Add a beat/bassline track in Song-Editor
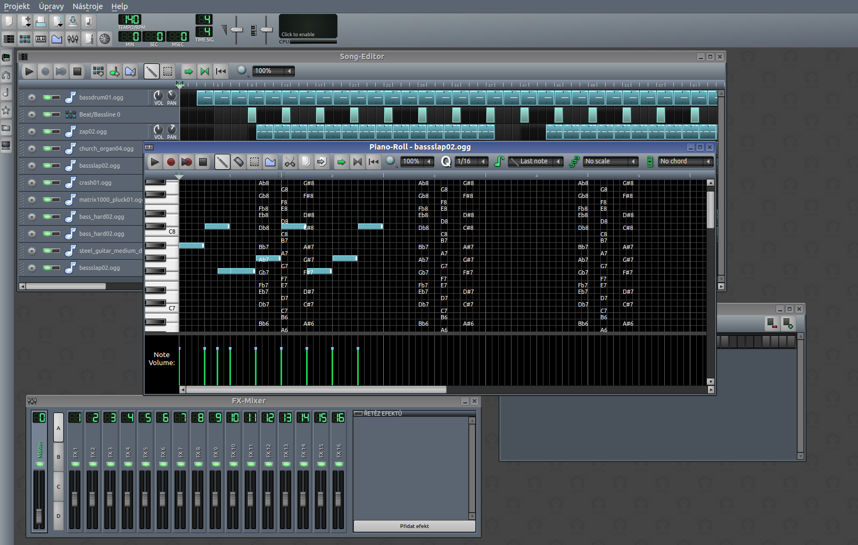 98,71
